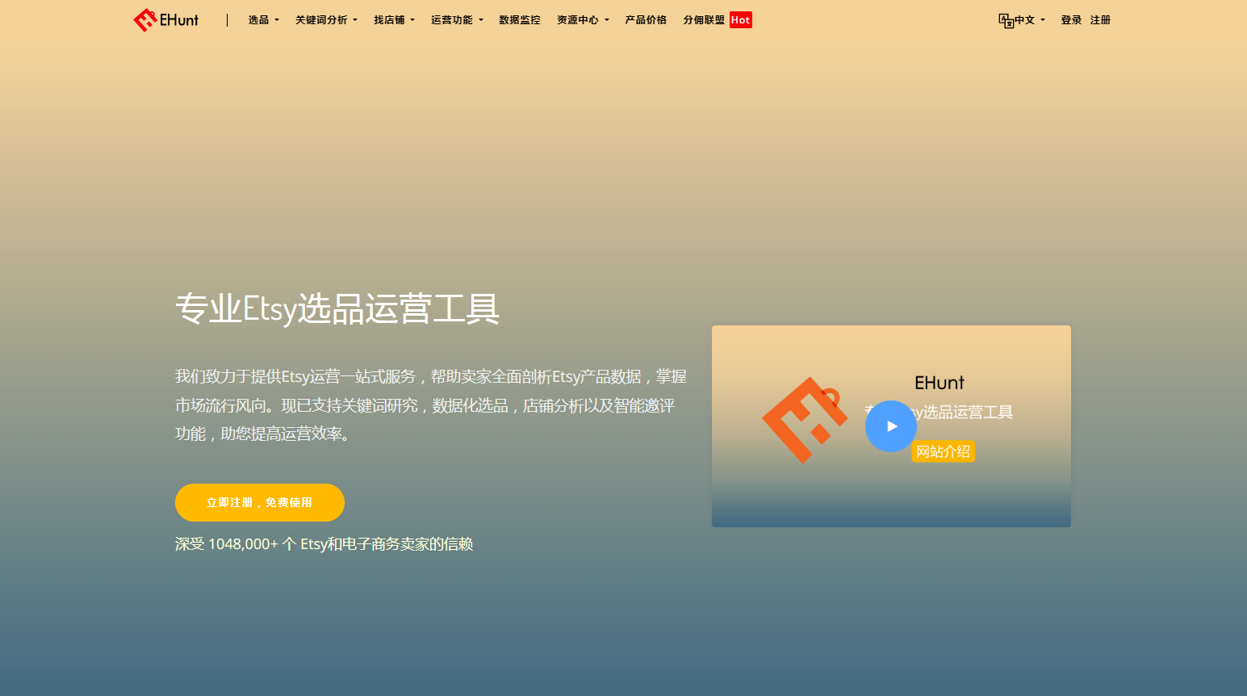This screenshot has width=1247, height=696.
Task: Open 分佣联盟 affiliate link
Action: pyautogui.click(x=704, y=20)
